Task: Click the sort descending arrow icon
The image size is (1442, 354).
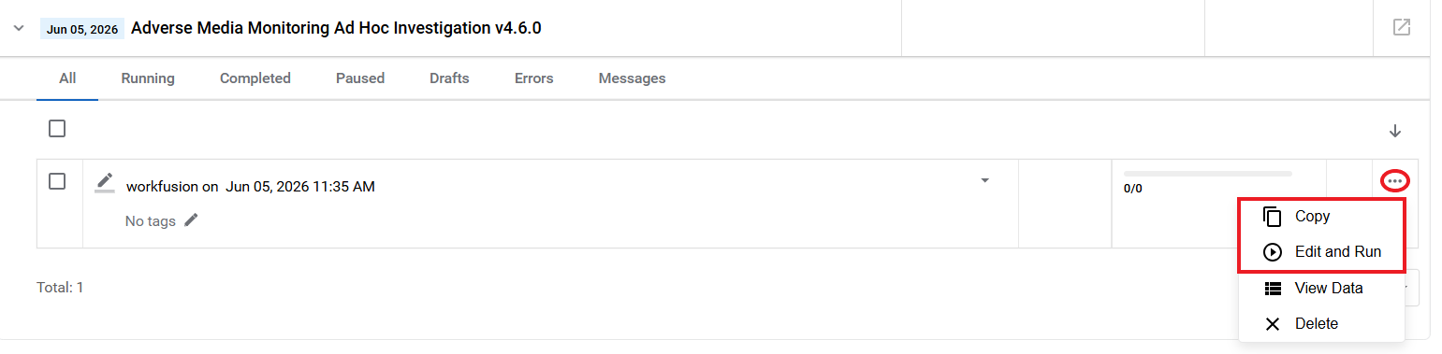Action: coord(1395,131)
